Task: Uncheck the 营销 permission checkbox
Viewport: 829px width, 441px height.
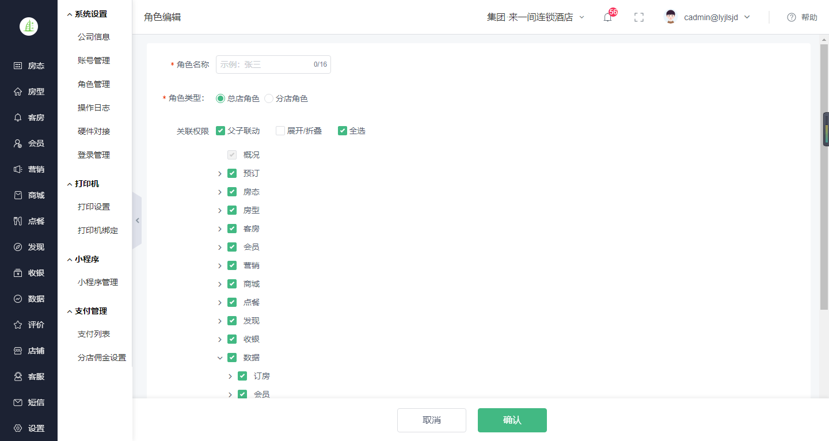Action: tap(232, 265)
